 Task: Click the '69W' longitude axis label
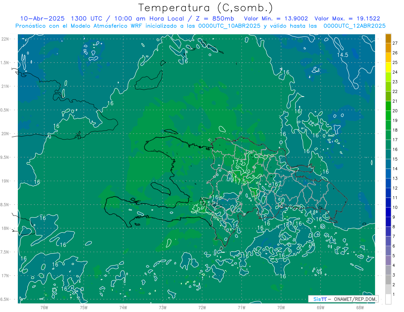pos(320,308)
